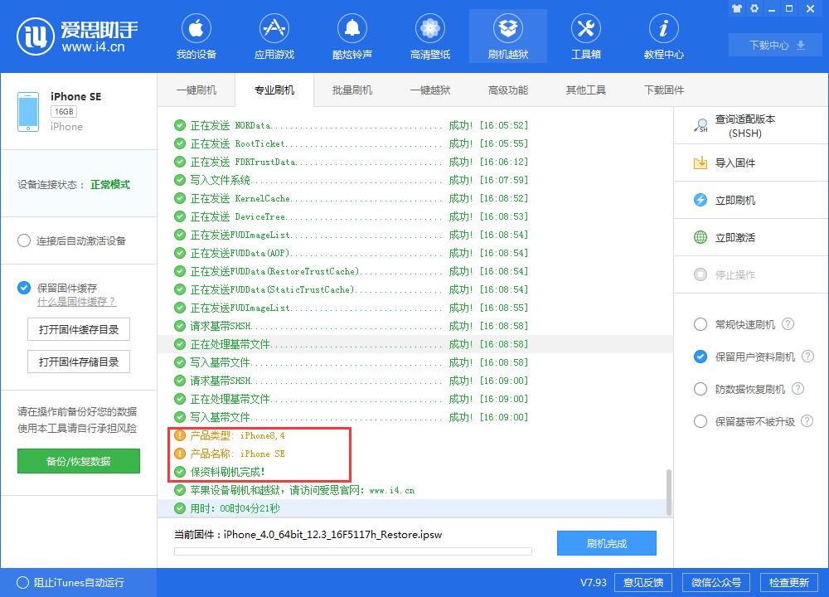
Task: Switch to 专业刷机 tab
Action: click(274, 90)
